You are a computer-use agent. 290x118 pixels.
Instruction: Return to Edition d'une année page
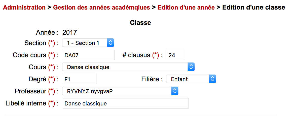point(186,8)
